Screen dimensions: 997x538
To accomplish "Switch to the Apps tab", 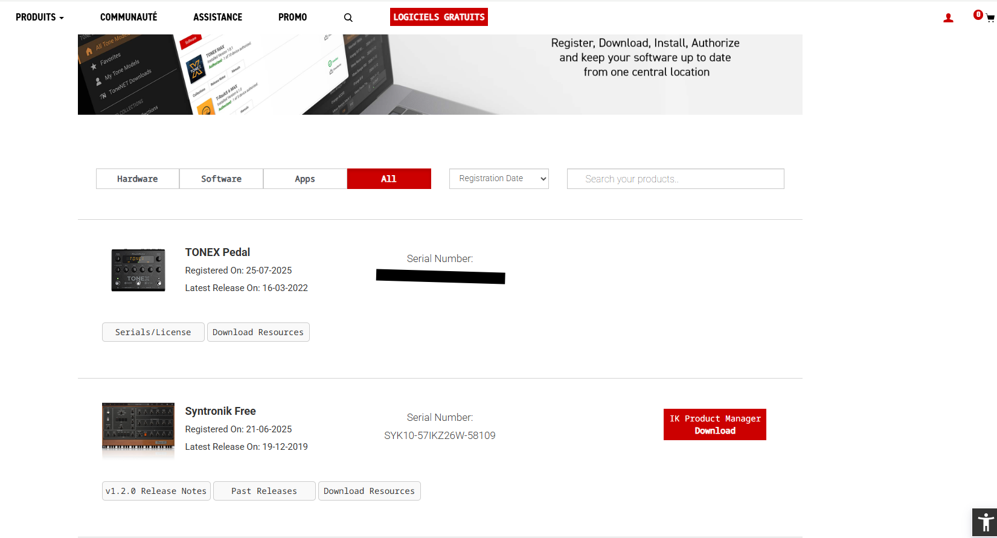I will coord(305,179).
